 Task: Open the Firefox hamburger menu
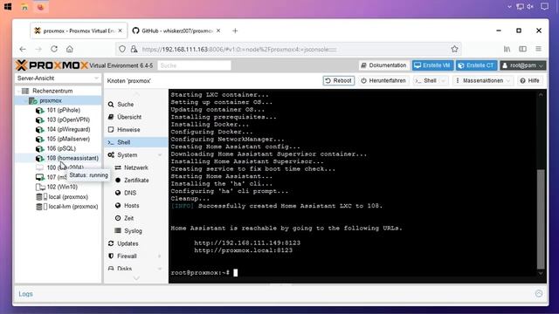coord(538,49)
